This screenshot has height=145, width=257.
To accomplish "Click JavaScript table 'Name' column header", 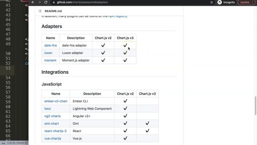I will coord(56,94).
